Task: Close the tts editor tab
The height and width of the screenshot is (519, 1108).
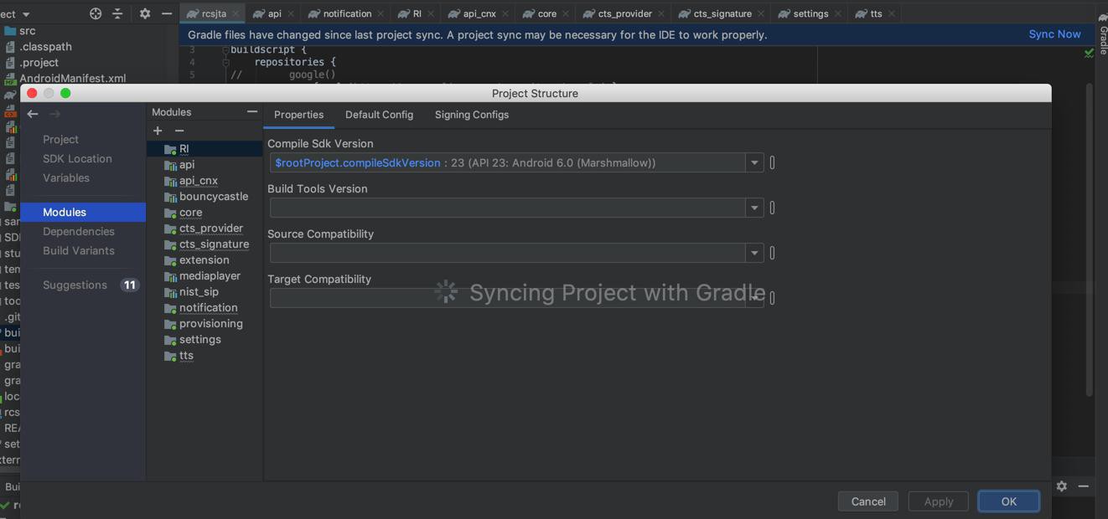Action: (x=892, y=13)
